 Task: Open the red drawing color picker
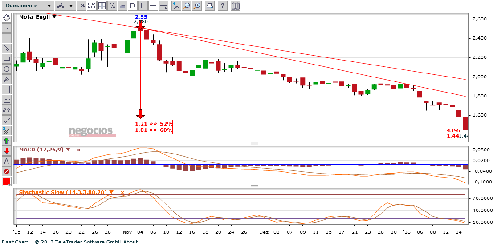7,182
